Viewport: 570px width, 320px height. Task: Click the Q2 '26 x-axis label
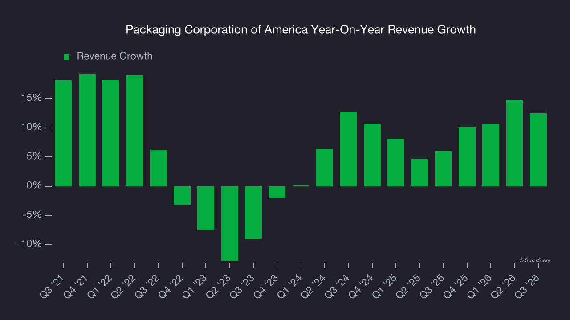(503, 287)
